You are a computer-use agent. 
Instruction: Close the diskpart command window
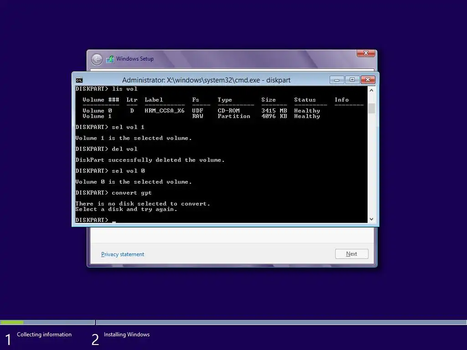click(x=368, y=80)
